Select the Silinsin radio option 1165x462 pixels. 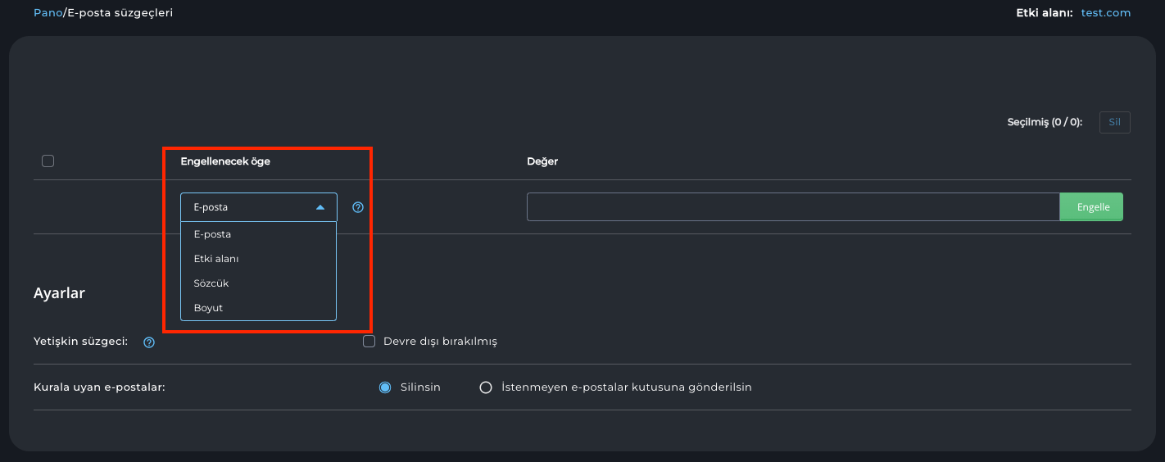(x=385, y=387)
